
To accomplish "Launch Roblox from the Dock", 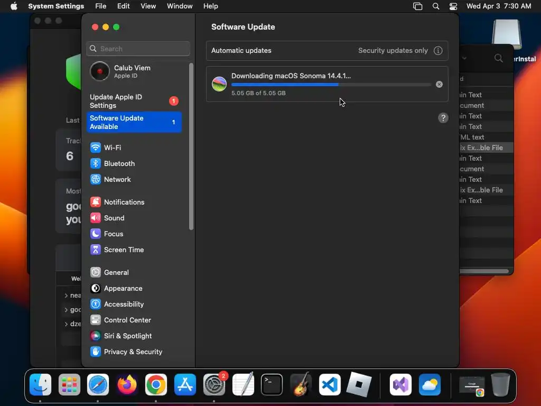I will 359,384.
